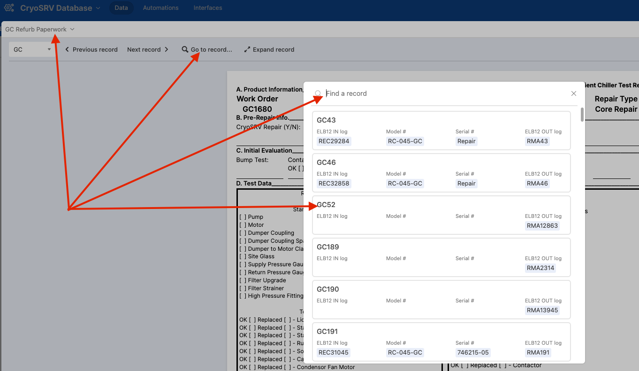
Task: Click RMA13945 in the GC190 card
Action: tap(542, 310)
